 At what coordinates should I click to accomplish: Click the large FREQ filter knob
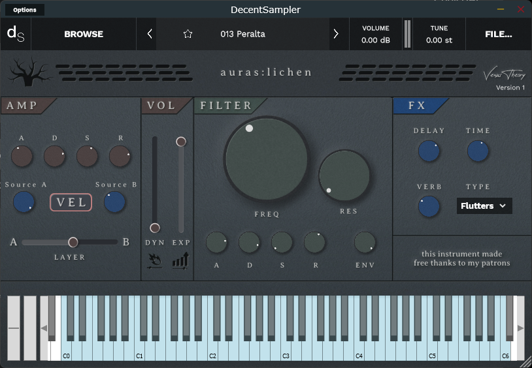point(267,159)
